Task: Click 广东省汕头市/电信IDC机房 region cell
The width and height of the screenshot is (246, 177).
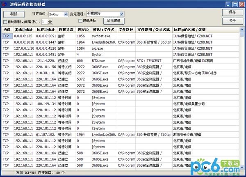Action: pos(206,61)
